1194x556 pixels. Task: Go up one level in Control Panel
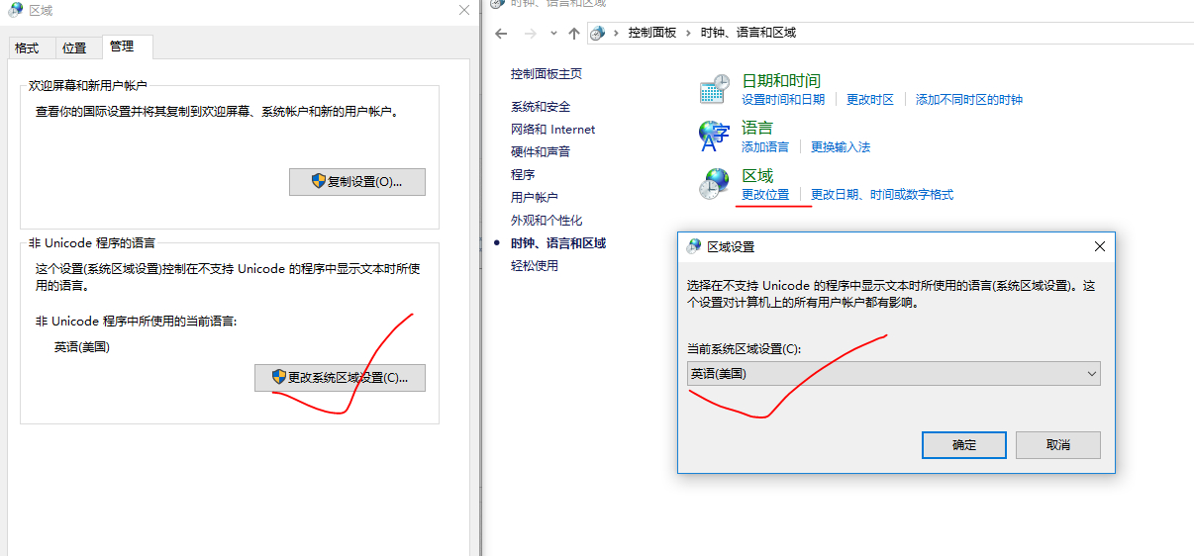574,33
